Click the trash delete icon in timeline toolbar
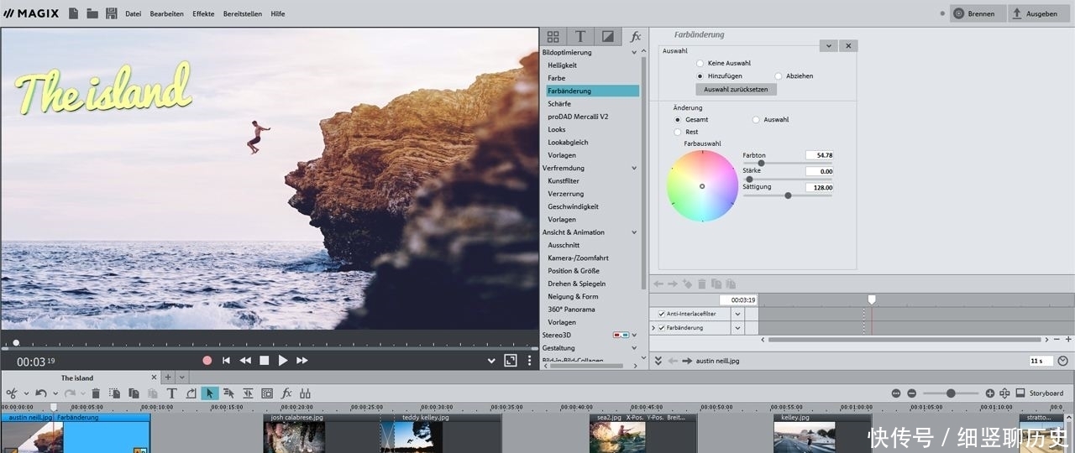This screenshot has width=1075, height=453. (x=96, y=393)
